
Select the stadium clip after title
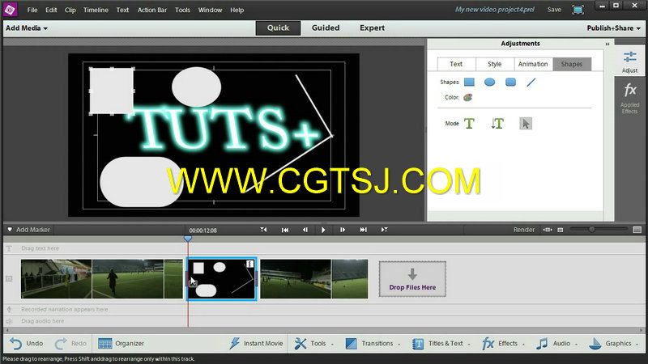pyautogui.click(x=314, y=278)
